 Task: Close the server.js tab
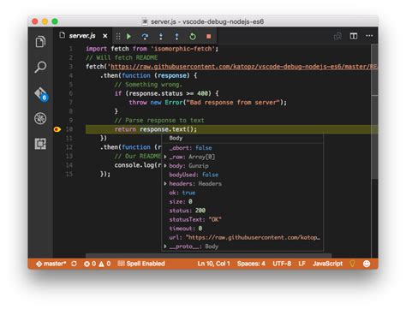pyautogui.click(x=105, y=36)
